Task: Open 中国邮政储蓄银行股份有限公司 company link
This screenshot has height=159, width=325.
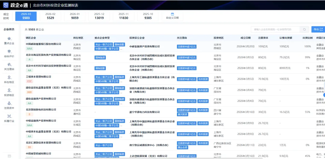Action: point(44,44)
